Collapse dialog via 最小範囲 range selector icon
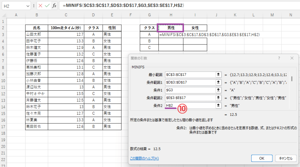 coord(218,75)
